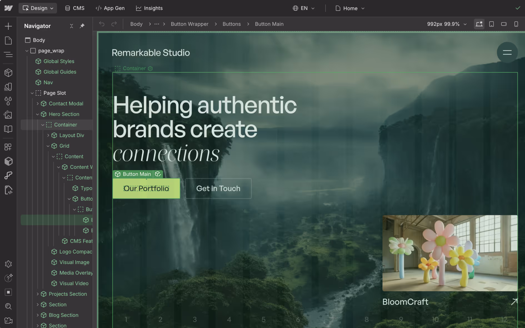Switch to tablet breakpoint view
The height and width of the screenshot is (328, 525).
[491, 24]
